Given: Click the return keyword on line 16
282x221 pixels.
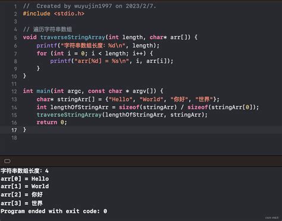Looking at the screenshot, I should (x=47, y=122).
